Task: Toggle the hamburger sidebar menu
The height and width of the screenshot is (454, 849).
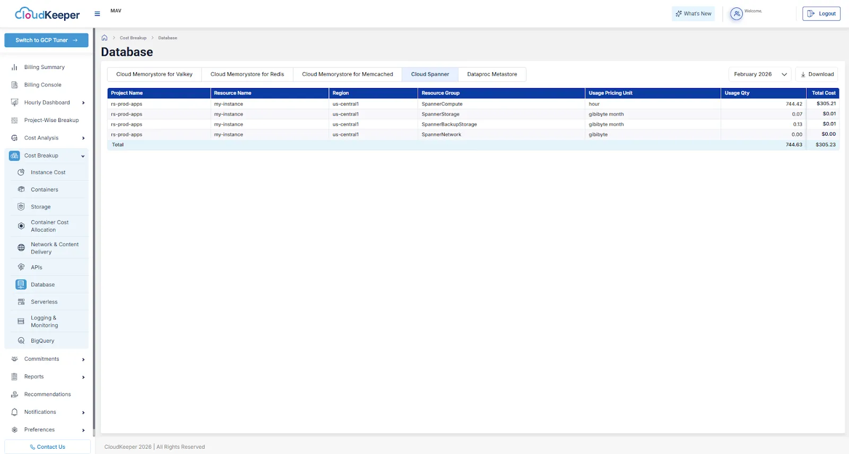Action: tap(97, 14)
